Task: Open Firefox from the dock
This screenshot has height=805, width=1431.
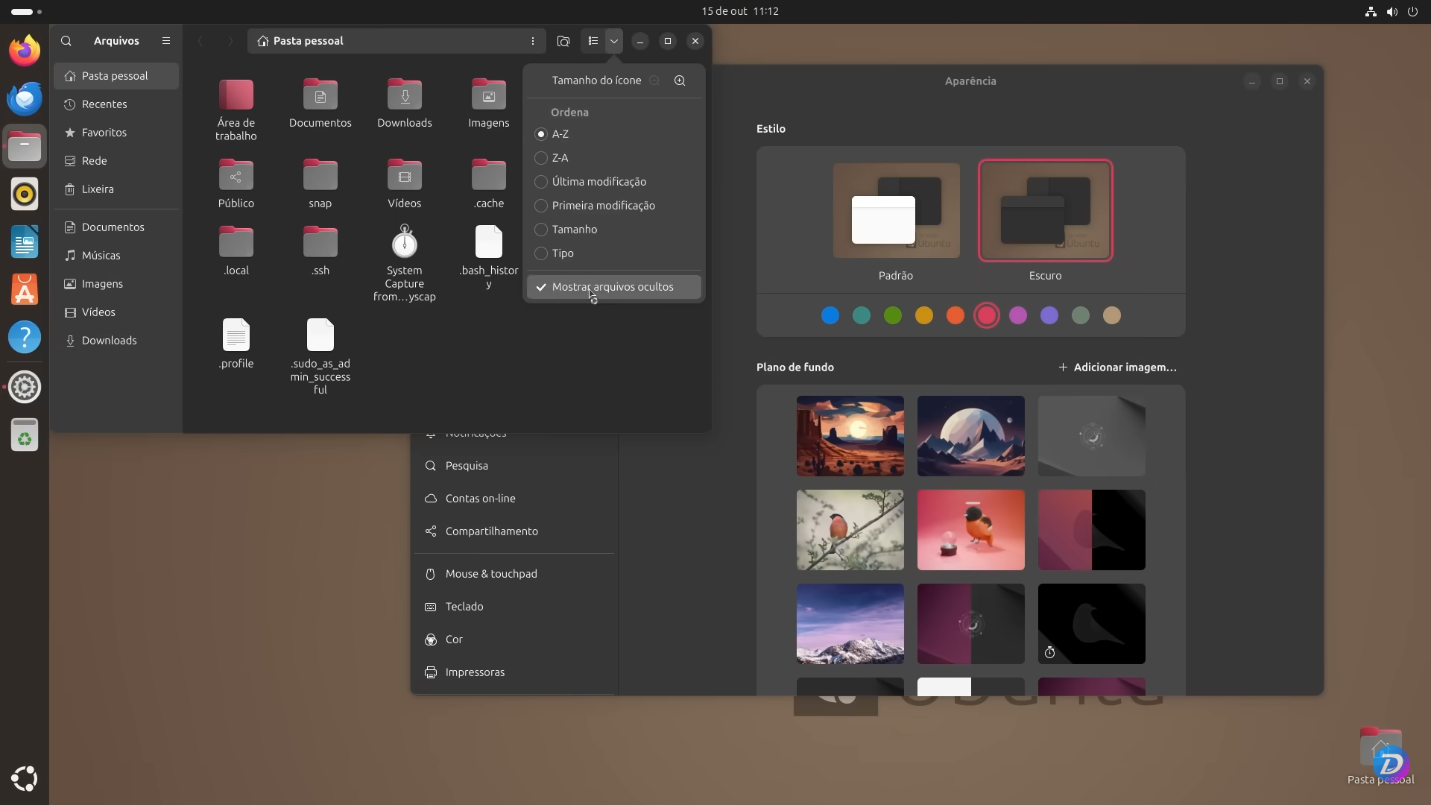Action: [x=25, y=50]
